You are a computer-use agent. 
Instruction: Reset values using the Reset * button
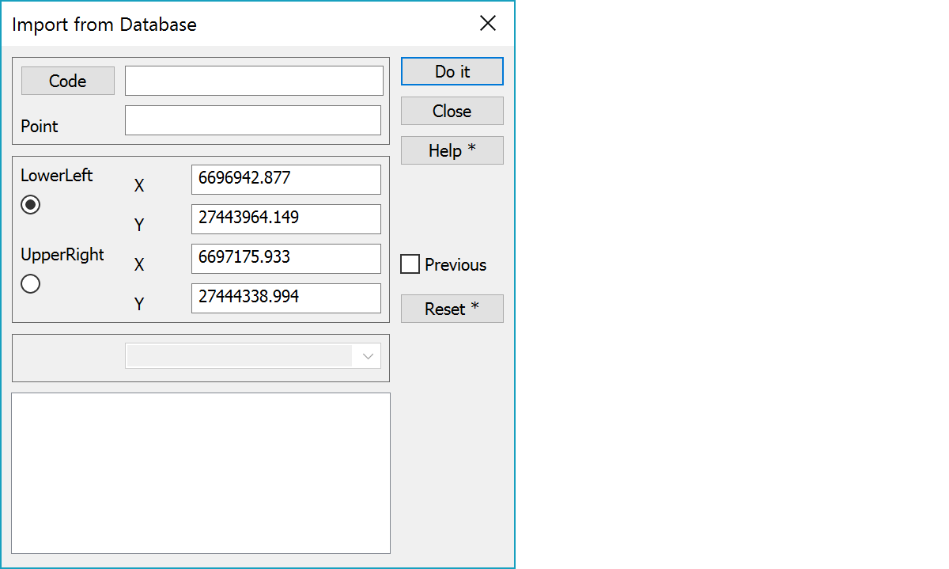point(452,309)
